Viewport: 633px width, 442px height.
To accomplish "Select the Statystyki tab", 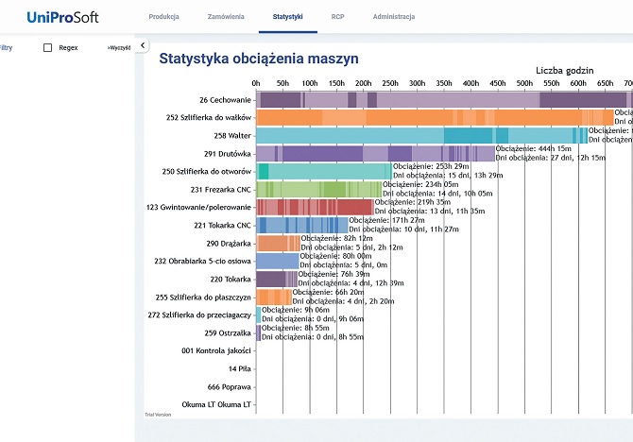I will [x=287, y=17].
